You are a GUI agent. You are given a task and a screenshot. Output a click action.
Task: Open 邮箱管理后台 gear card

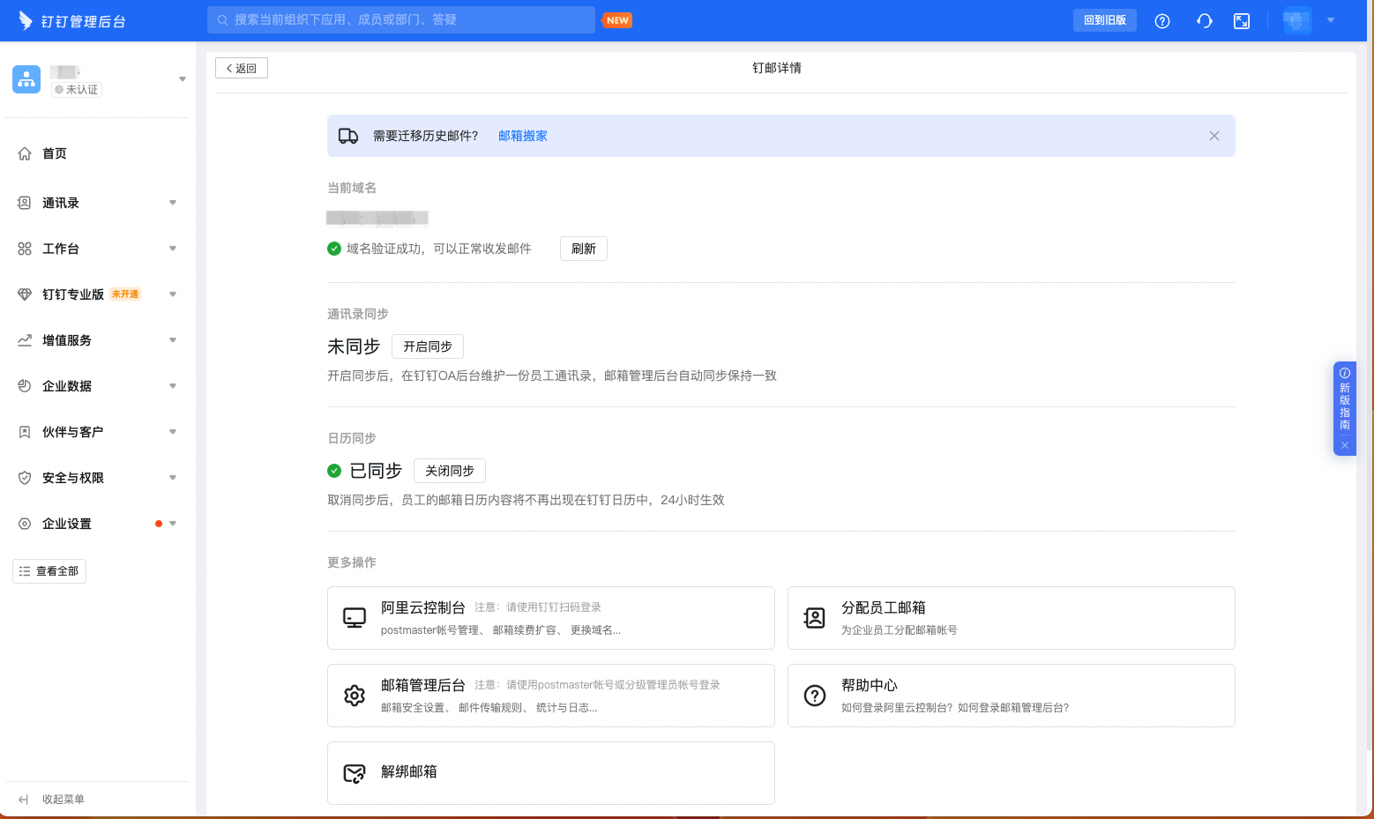[550, 696]
